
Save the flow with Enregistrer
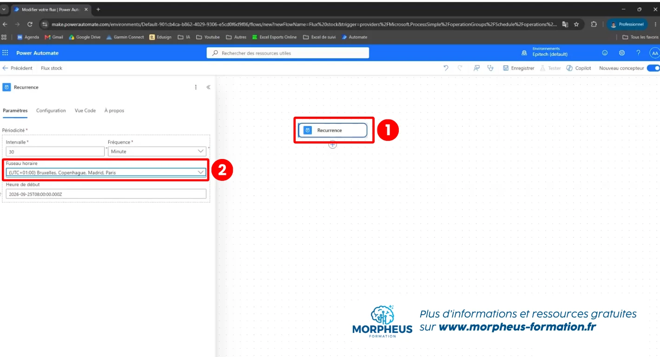(519, 68)
